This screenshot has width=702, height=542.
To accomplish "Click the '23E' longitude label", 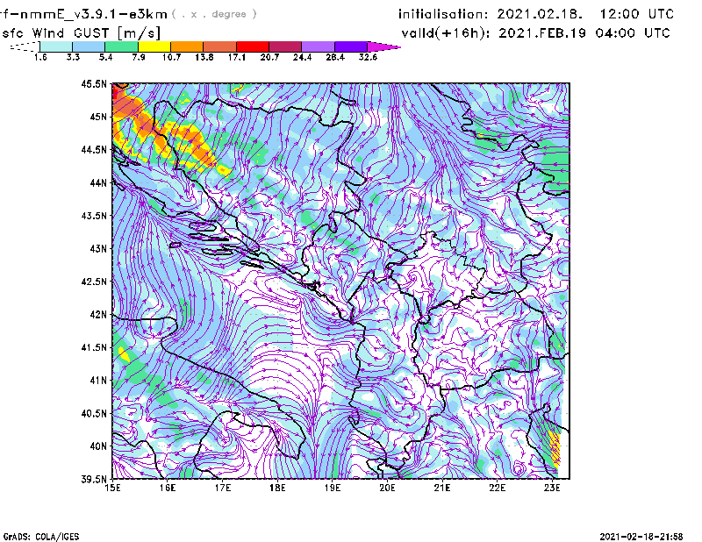I will coord(552,488).
